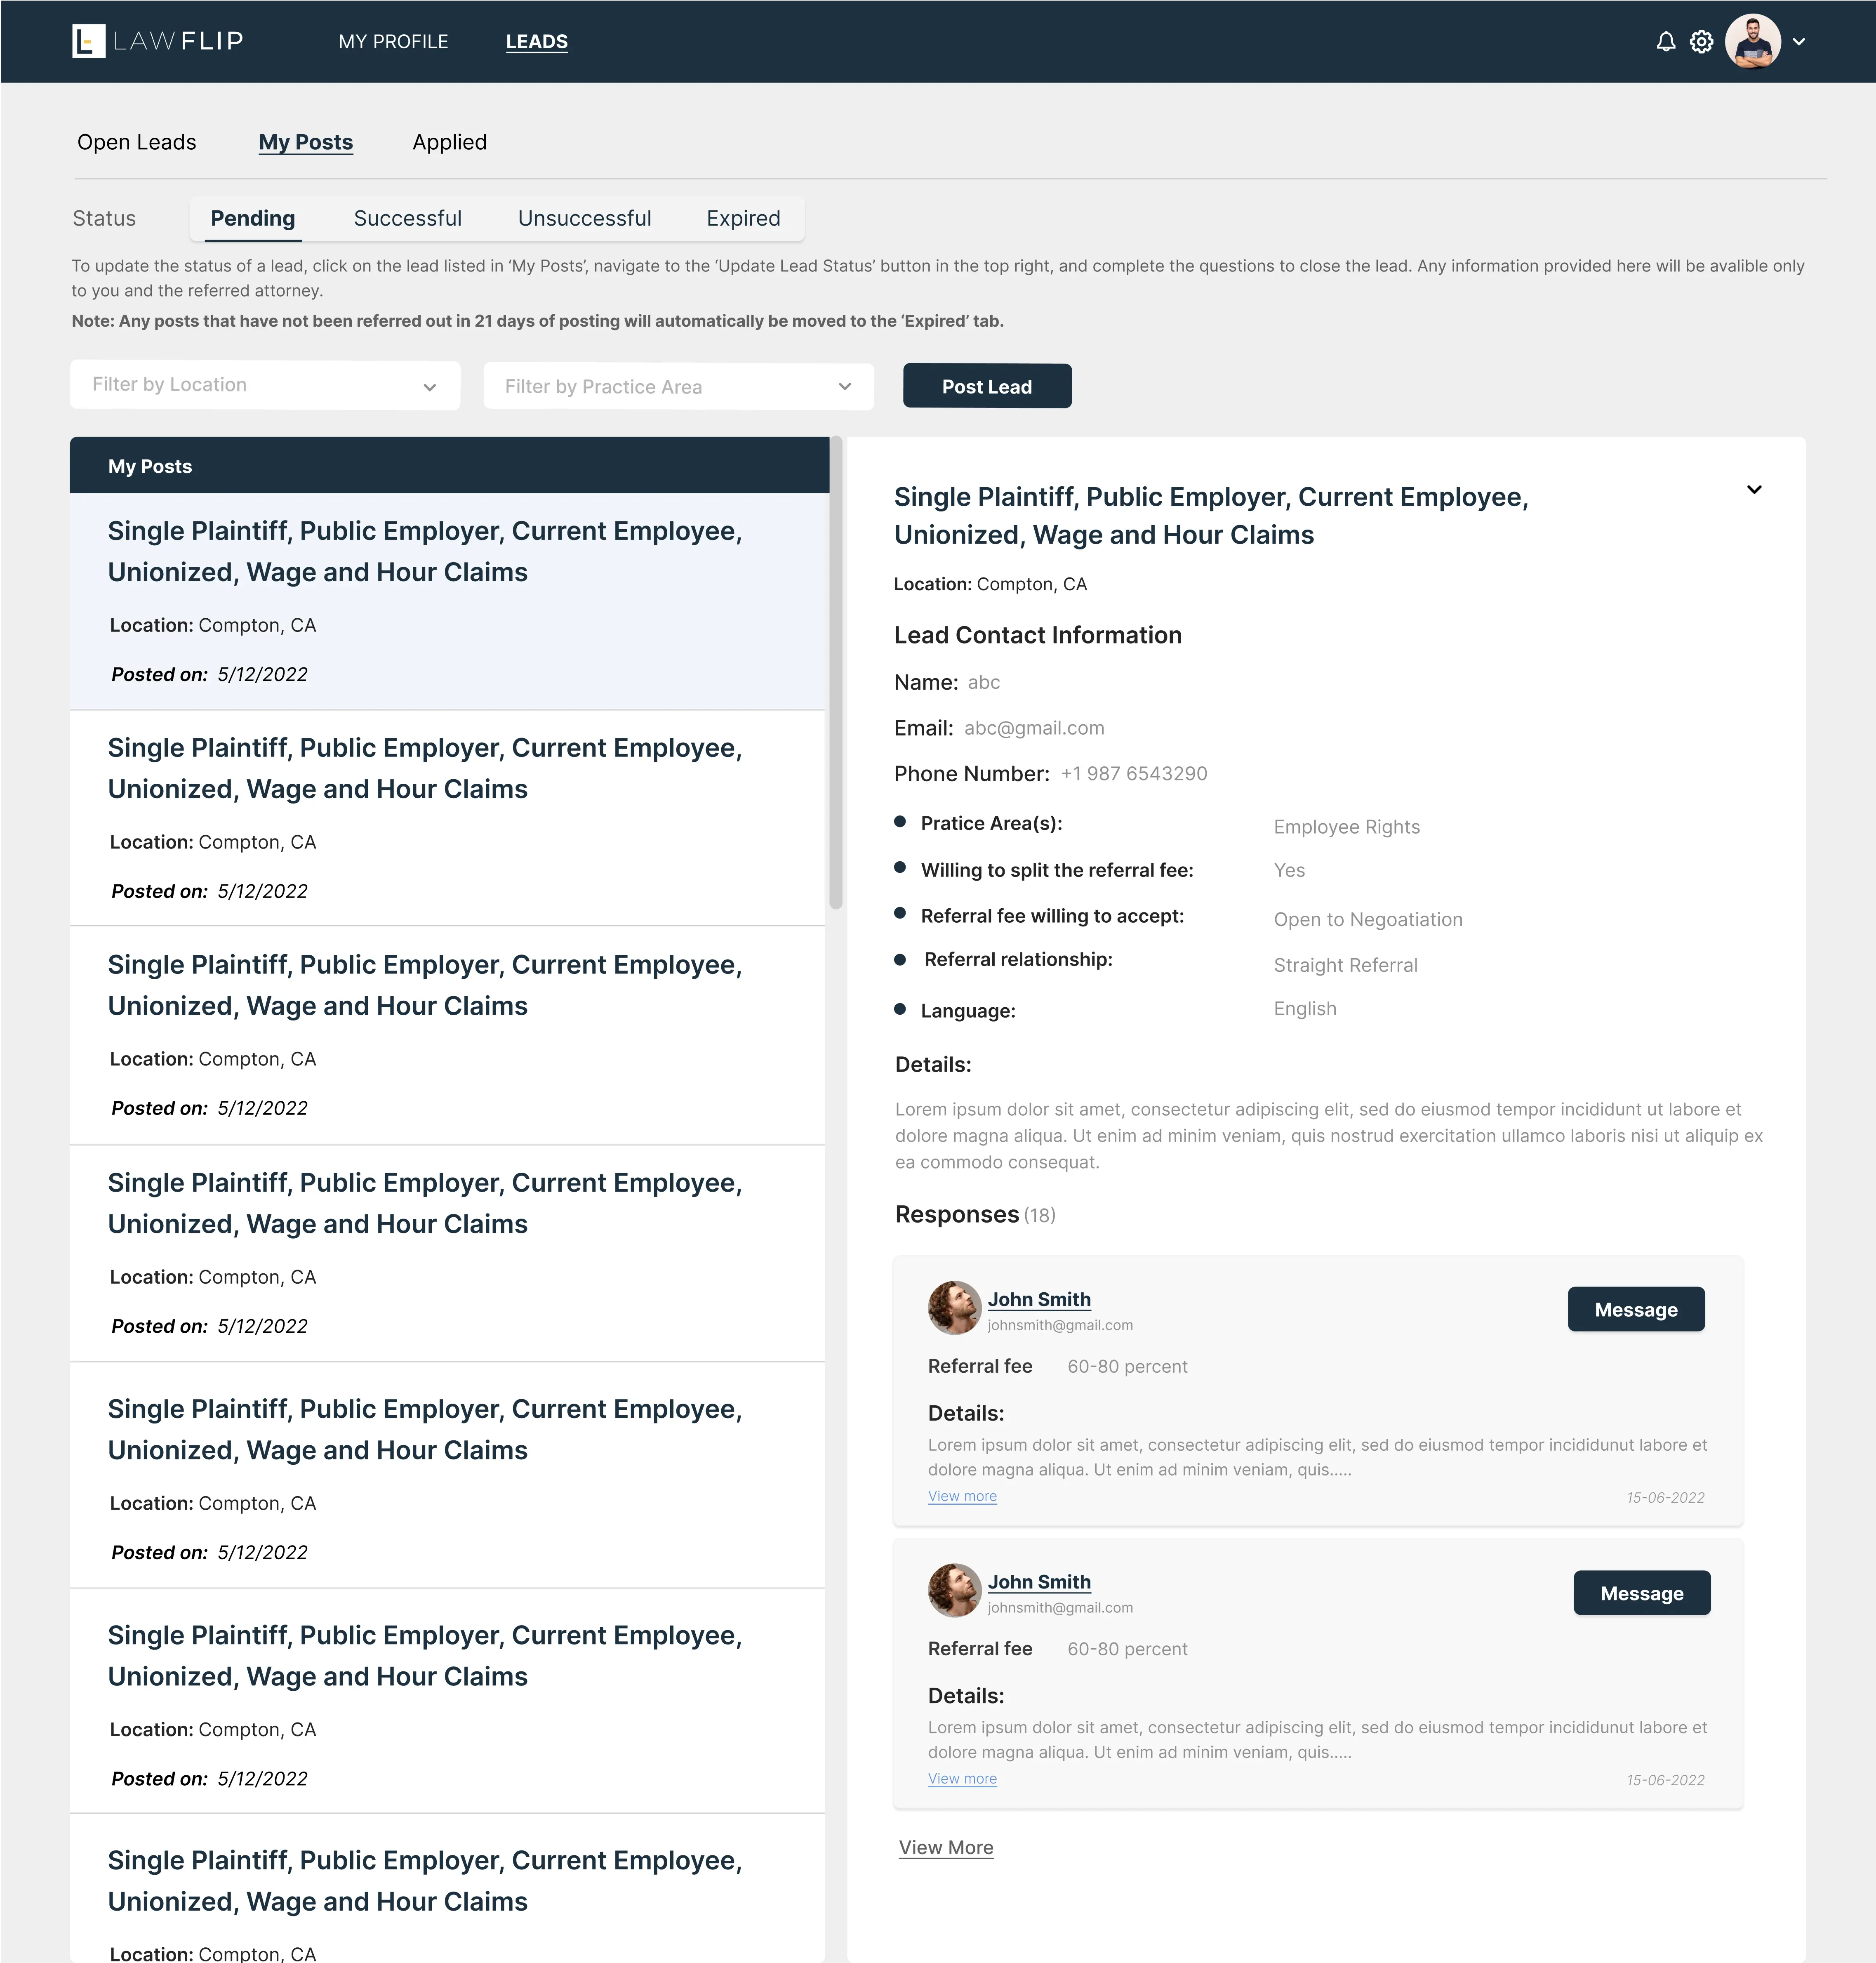Click the phone number +1 987 6543290
Image resolution: width=1876 pixels, height=1963 pixels.
coord(1134,774)
